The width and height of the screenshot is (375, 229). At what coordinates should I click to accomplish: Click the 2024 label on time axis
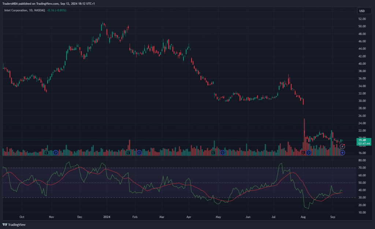point(106,217)
